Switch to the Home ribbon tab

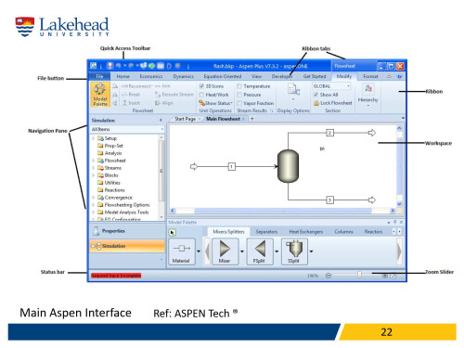pyautogui.click(x=123, y=76)
